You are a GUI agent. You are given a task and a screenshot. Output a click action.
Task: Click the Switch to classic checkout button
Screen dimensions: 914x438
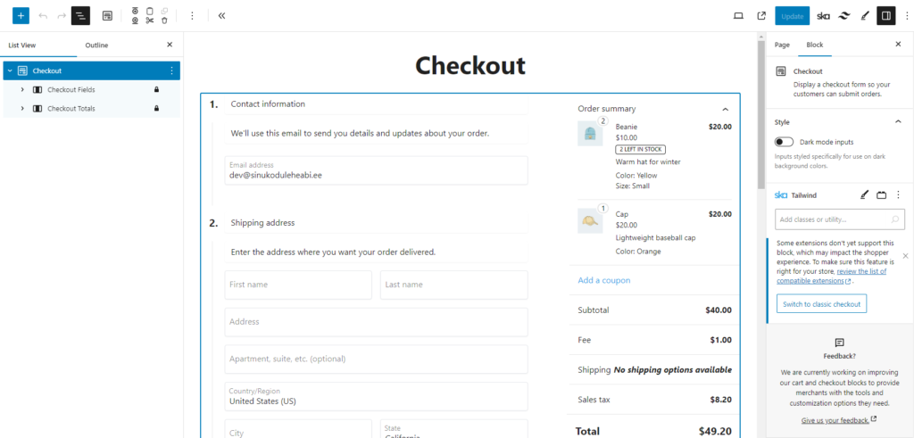click(x=821, y=304)
